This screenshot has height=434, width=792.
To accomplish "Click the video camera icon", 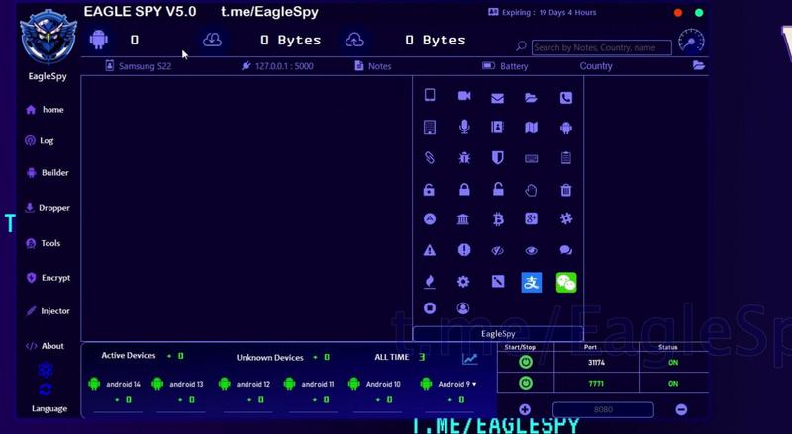I will tap(464, 96).
